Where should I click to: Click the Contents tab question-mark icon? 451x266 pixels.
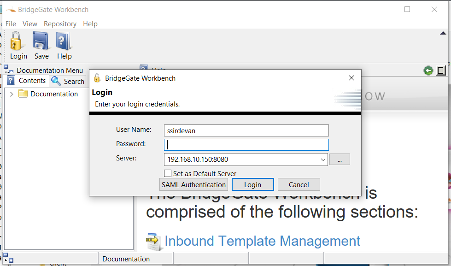[x=11, y=81]
